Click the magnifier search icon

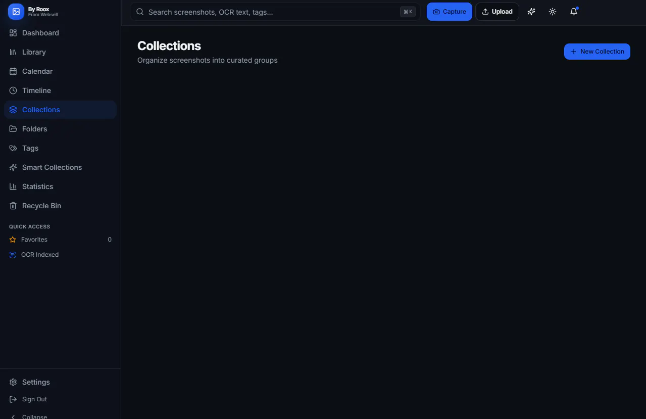(x=140, y=12)
